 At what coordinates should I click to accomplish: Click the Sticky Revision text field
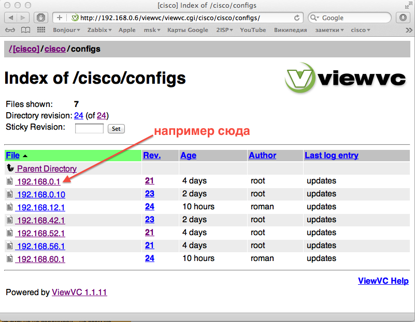click(x=89, y=128)
